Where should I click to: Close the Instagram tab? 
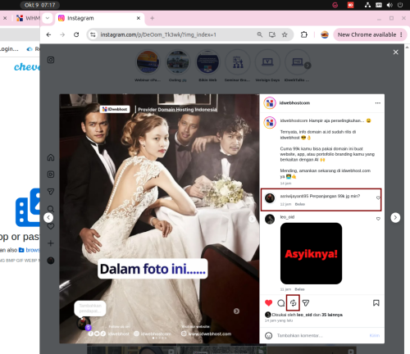tap(139, 18)
